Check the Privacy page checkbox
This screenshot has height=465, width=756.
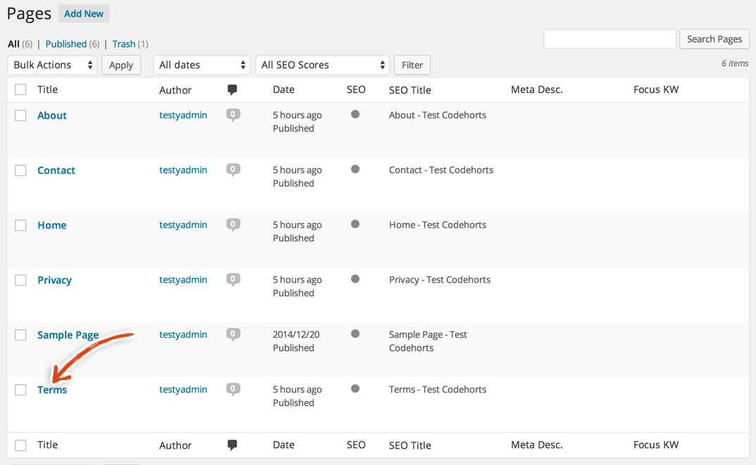point(20,280)
